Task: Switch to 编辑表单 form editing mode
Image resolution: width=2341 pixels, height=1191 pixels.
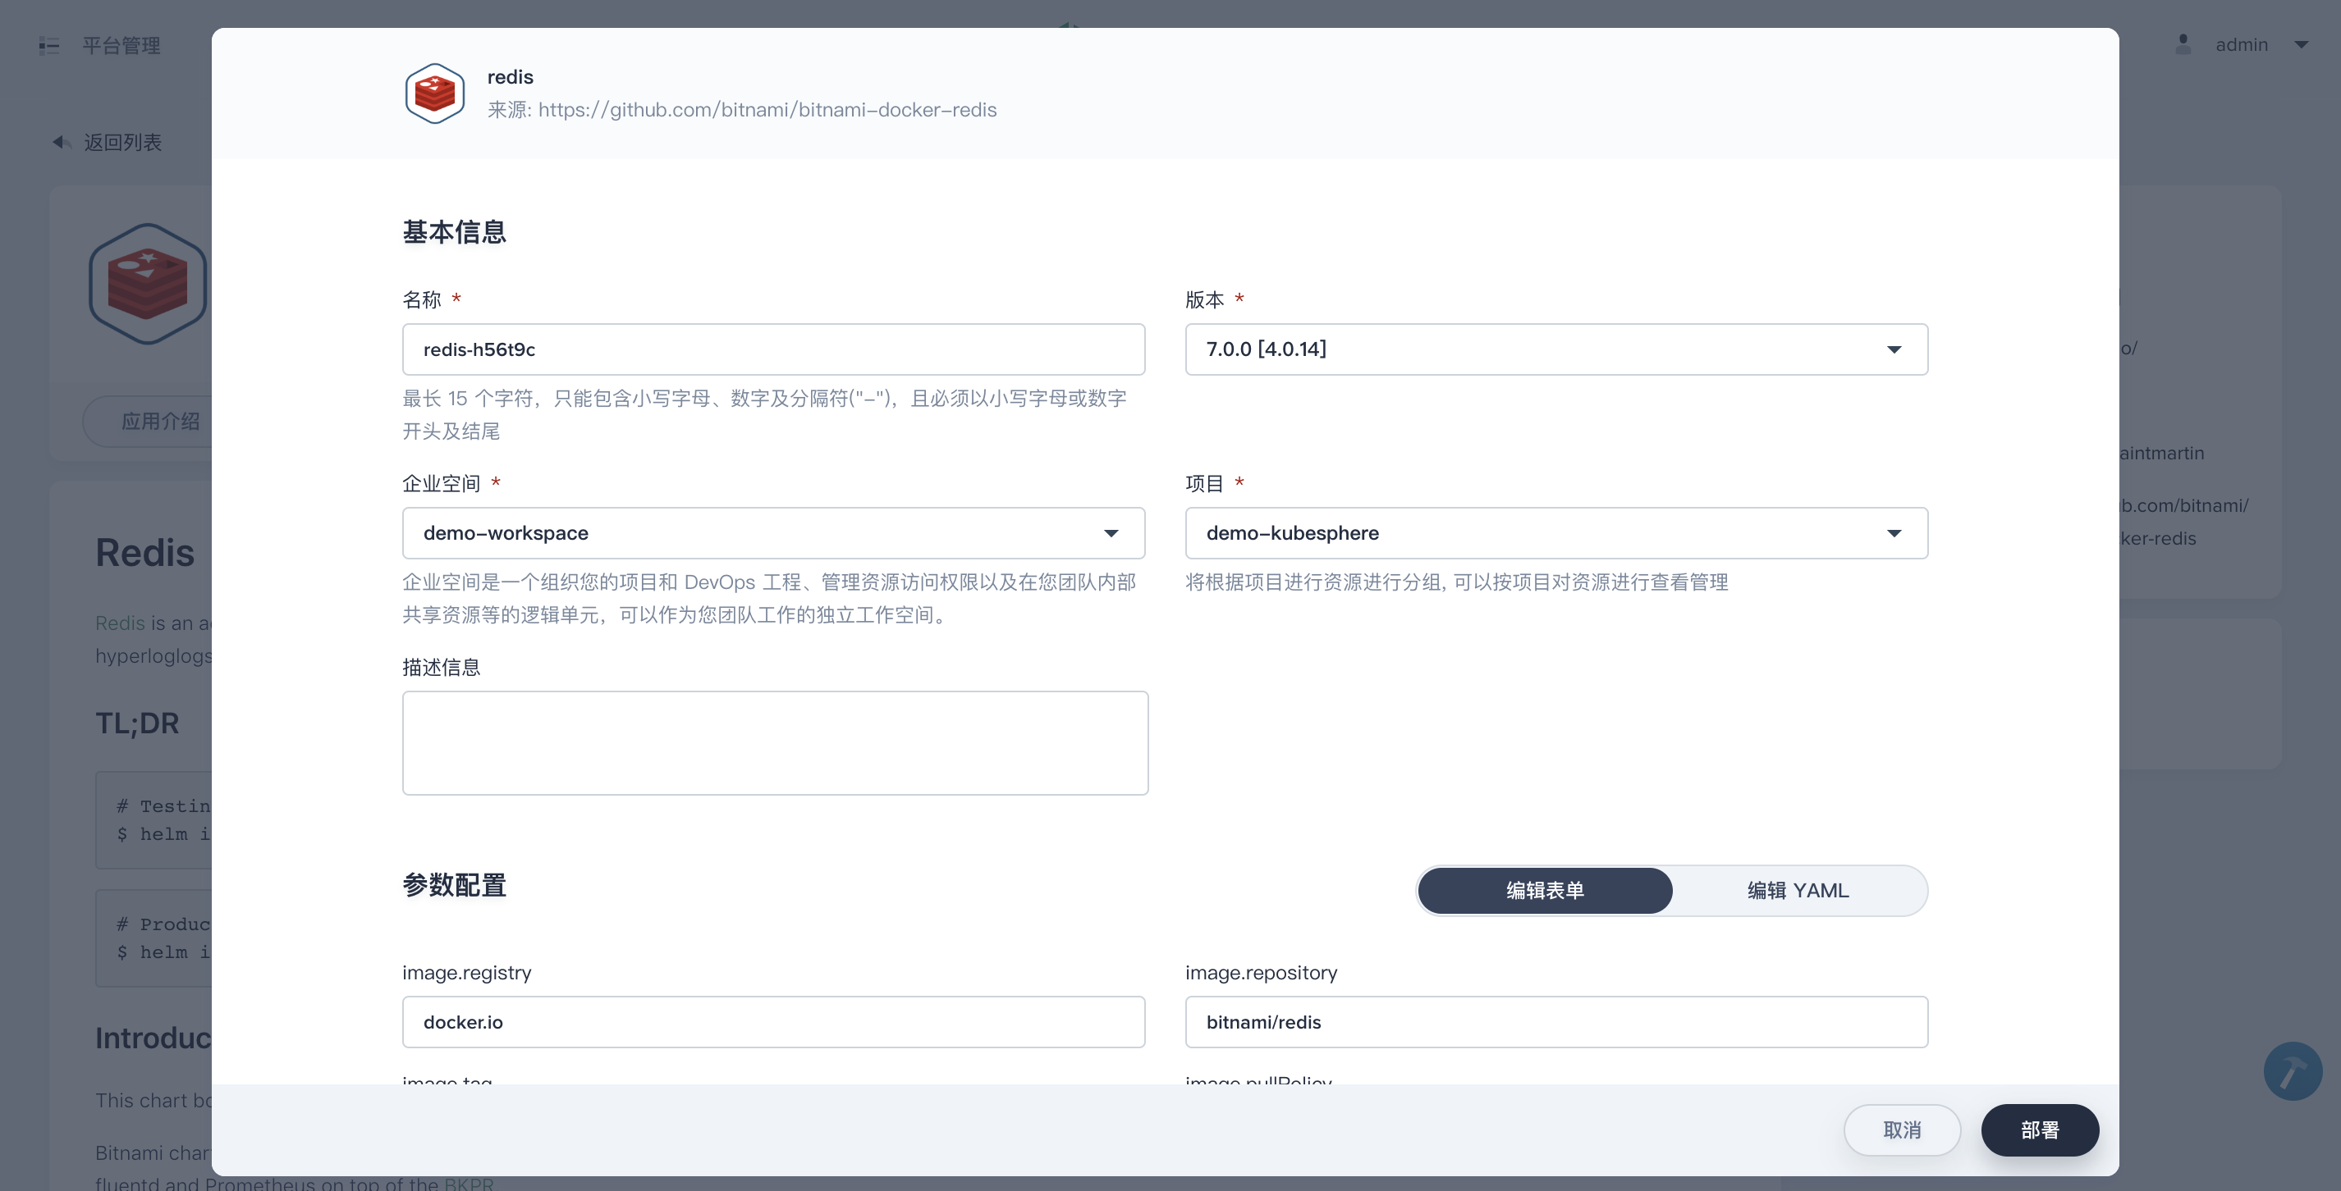Action: [1545, 890]
